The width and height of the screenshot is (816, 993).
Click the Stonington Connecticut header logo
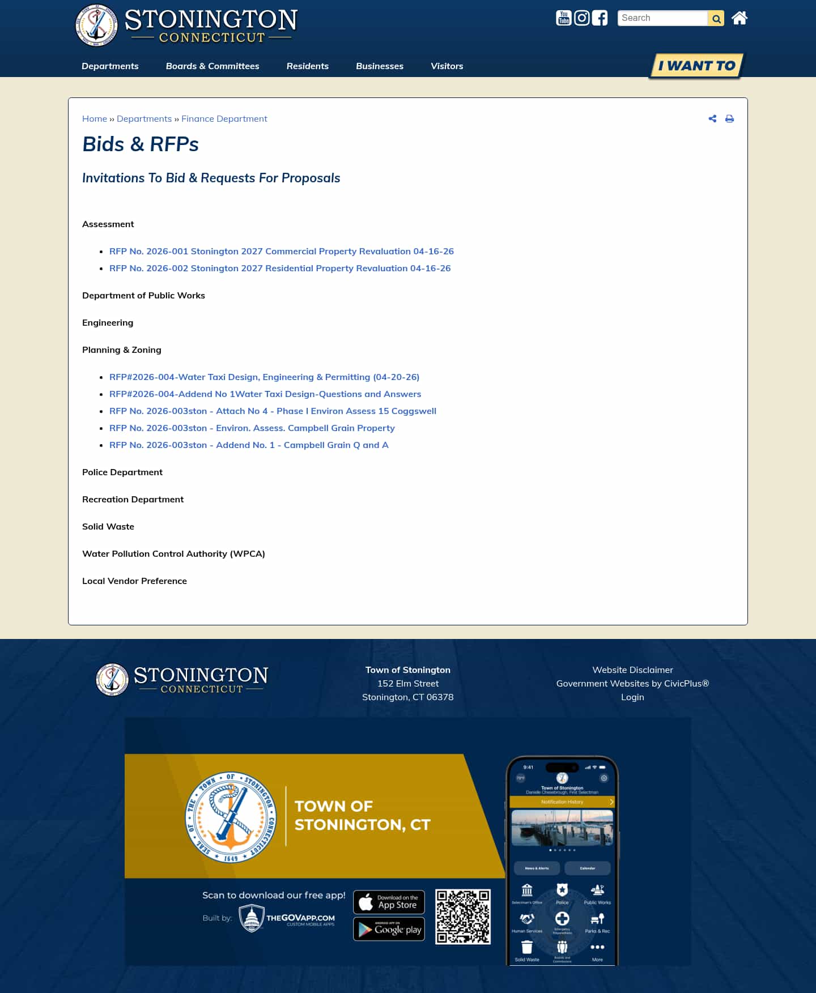point(186,25)
